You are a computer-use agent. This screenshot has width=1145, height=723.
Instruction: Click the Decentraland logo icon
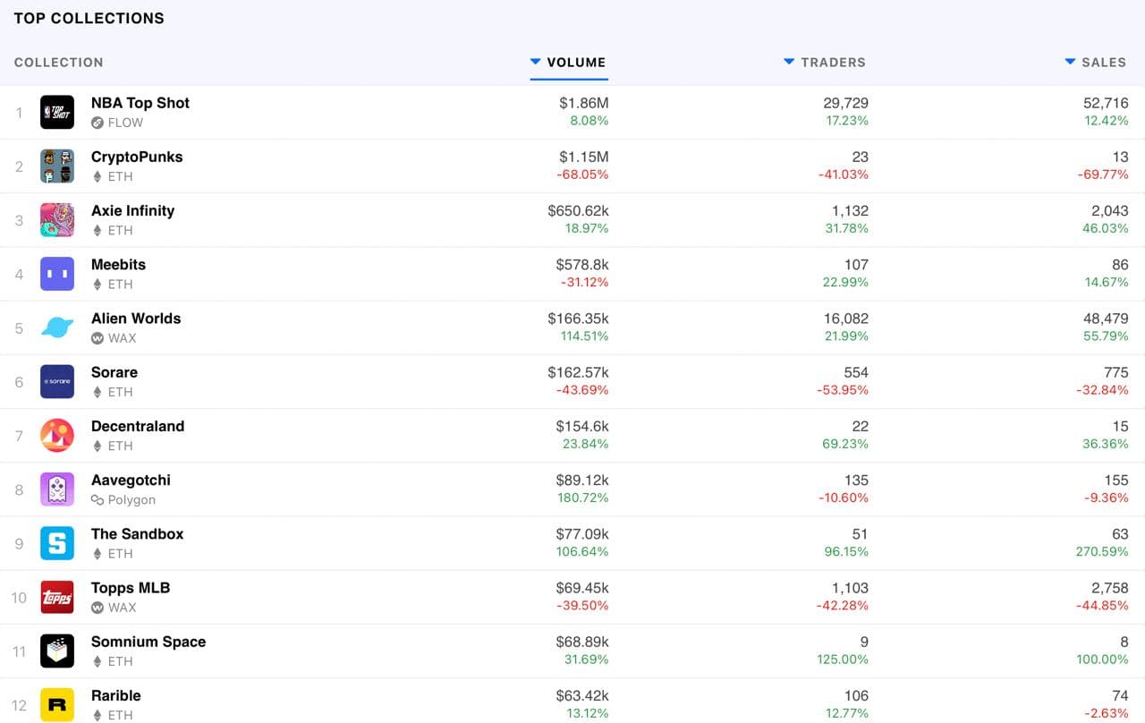57,436
